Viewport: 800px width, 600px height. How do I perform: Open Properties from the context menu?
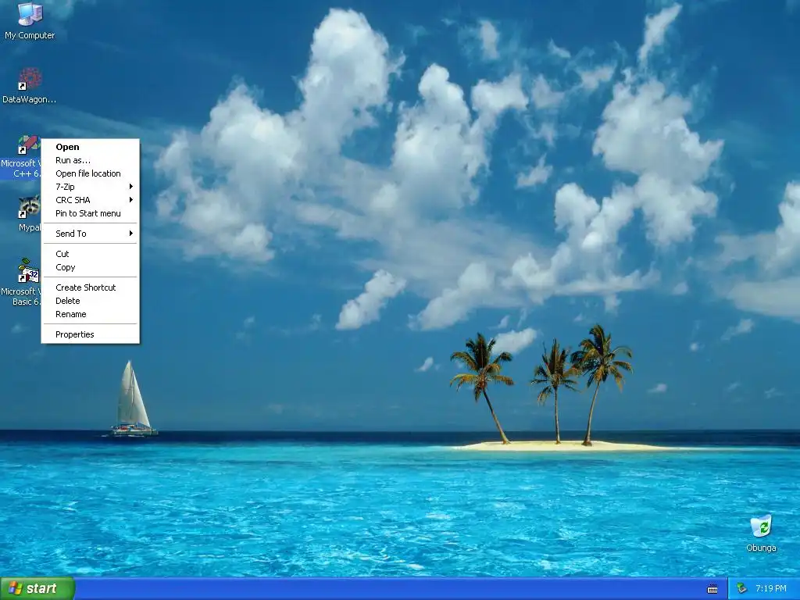point(91,334)
